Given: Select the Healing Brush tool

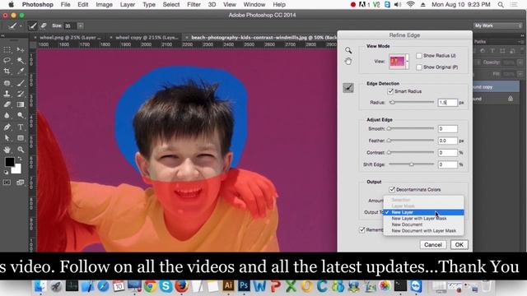Looking at the screenshot, I should point(7,83).
